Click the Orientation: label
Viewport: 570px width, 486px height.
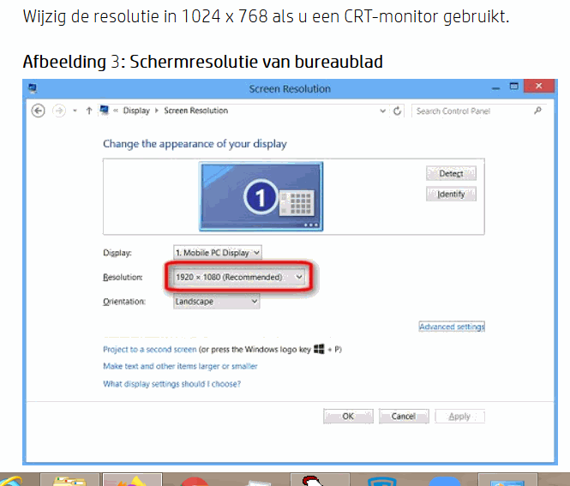pyautogui.click(x=124, y=302)
